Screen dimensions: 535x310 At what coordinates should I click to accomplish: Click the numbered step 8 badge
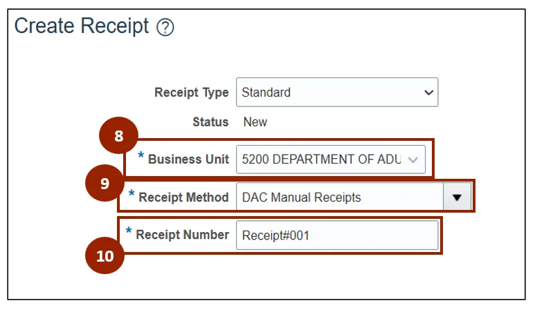pos(118,136)
